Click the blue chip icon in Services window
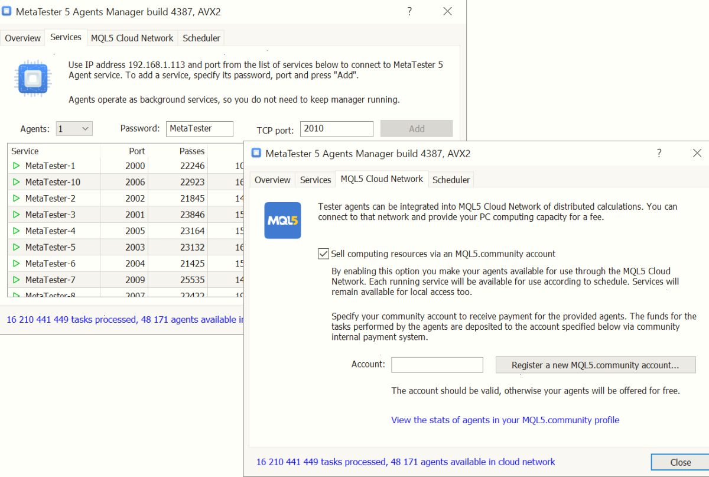Image resolution: width=709 pixels, height=477 pixels. [x=32, y=79]
